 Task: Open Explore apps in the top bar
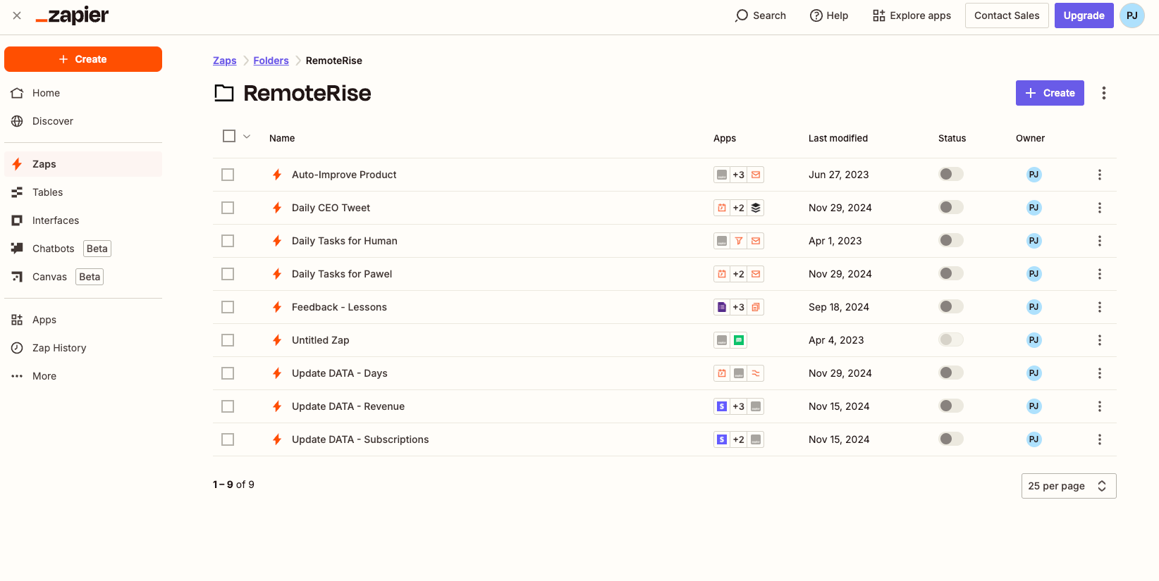(x=912, y=15)
